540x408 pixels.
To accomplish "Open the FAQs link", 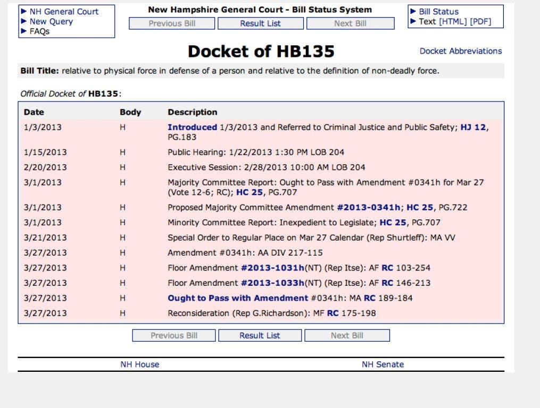I will (39, 31).
